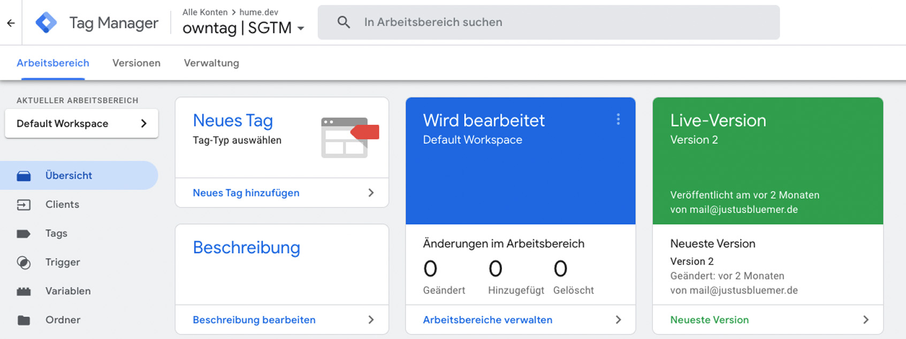Click Alle Konten in breadcrumb

click(205, 12)
